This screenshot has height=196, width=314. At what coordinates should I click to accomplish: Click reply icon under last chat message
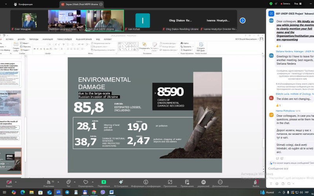(x=277, y=158)
